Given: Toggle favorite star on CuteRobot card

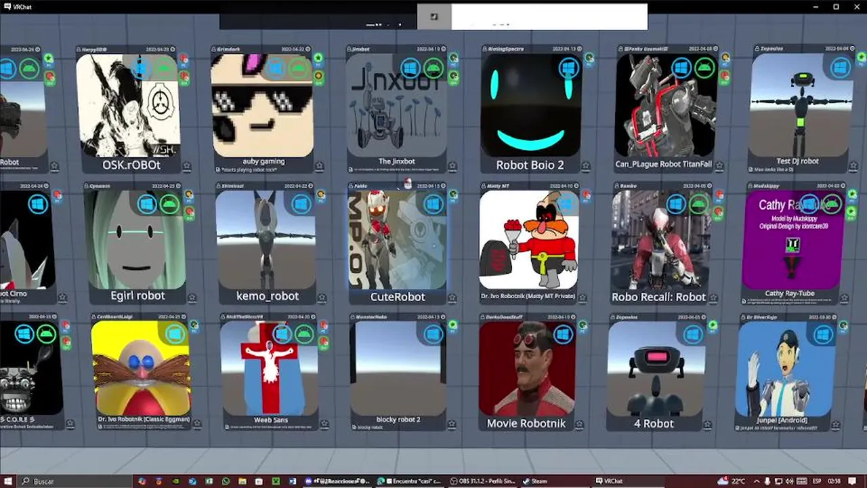Looking at the screenshot, I should (x=453, y=298).
